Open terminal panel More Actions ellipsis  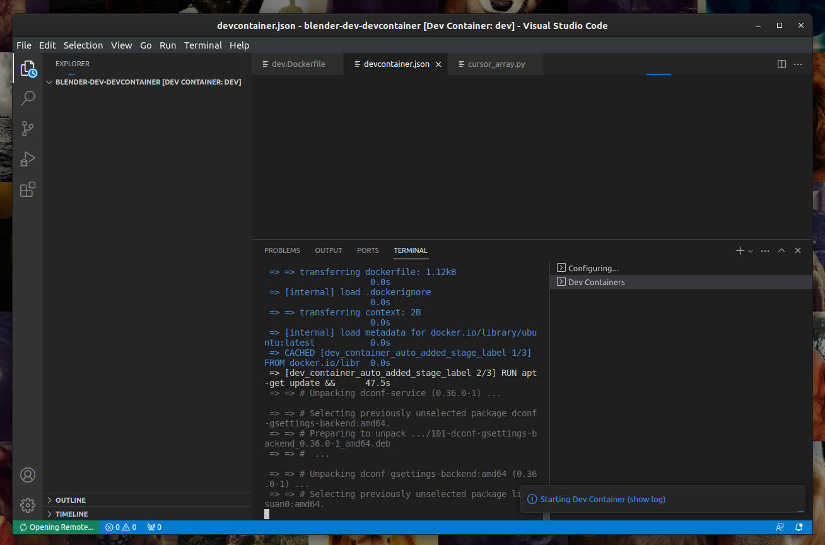765,250
